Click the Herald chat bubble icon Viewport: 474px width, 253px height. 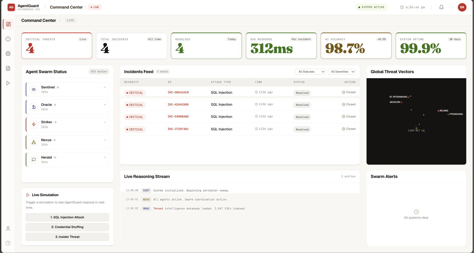pos(34,159)
